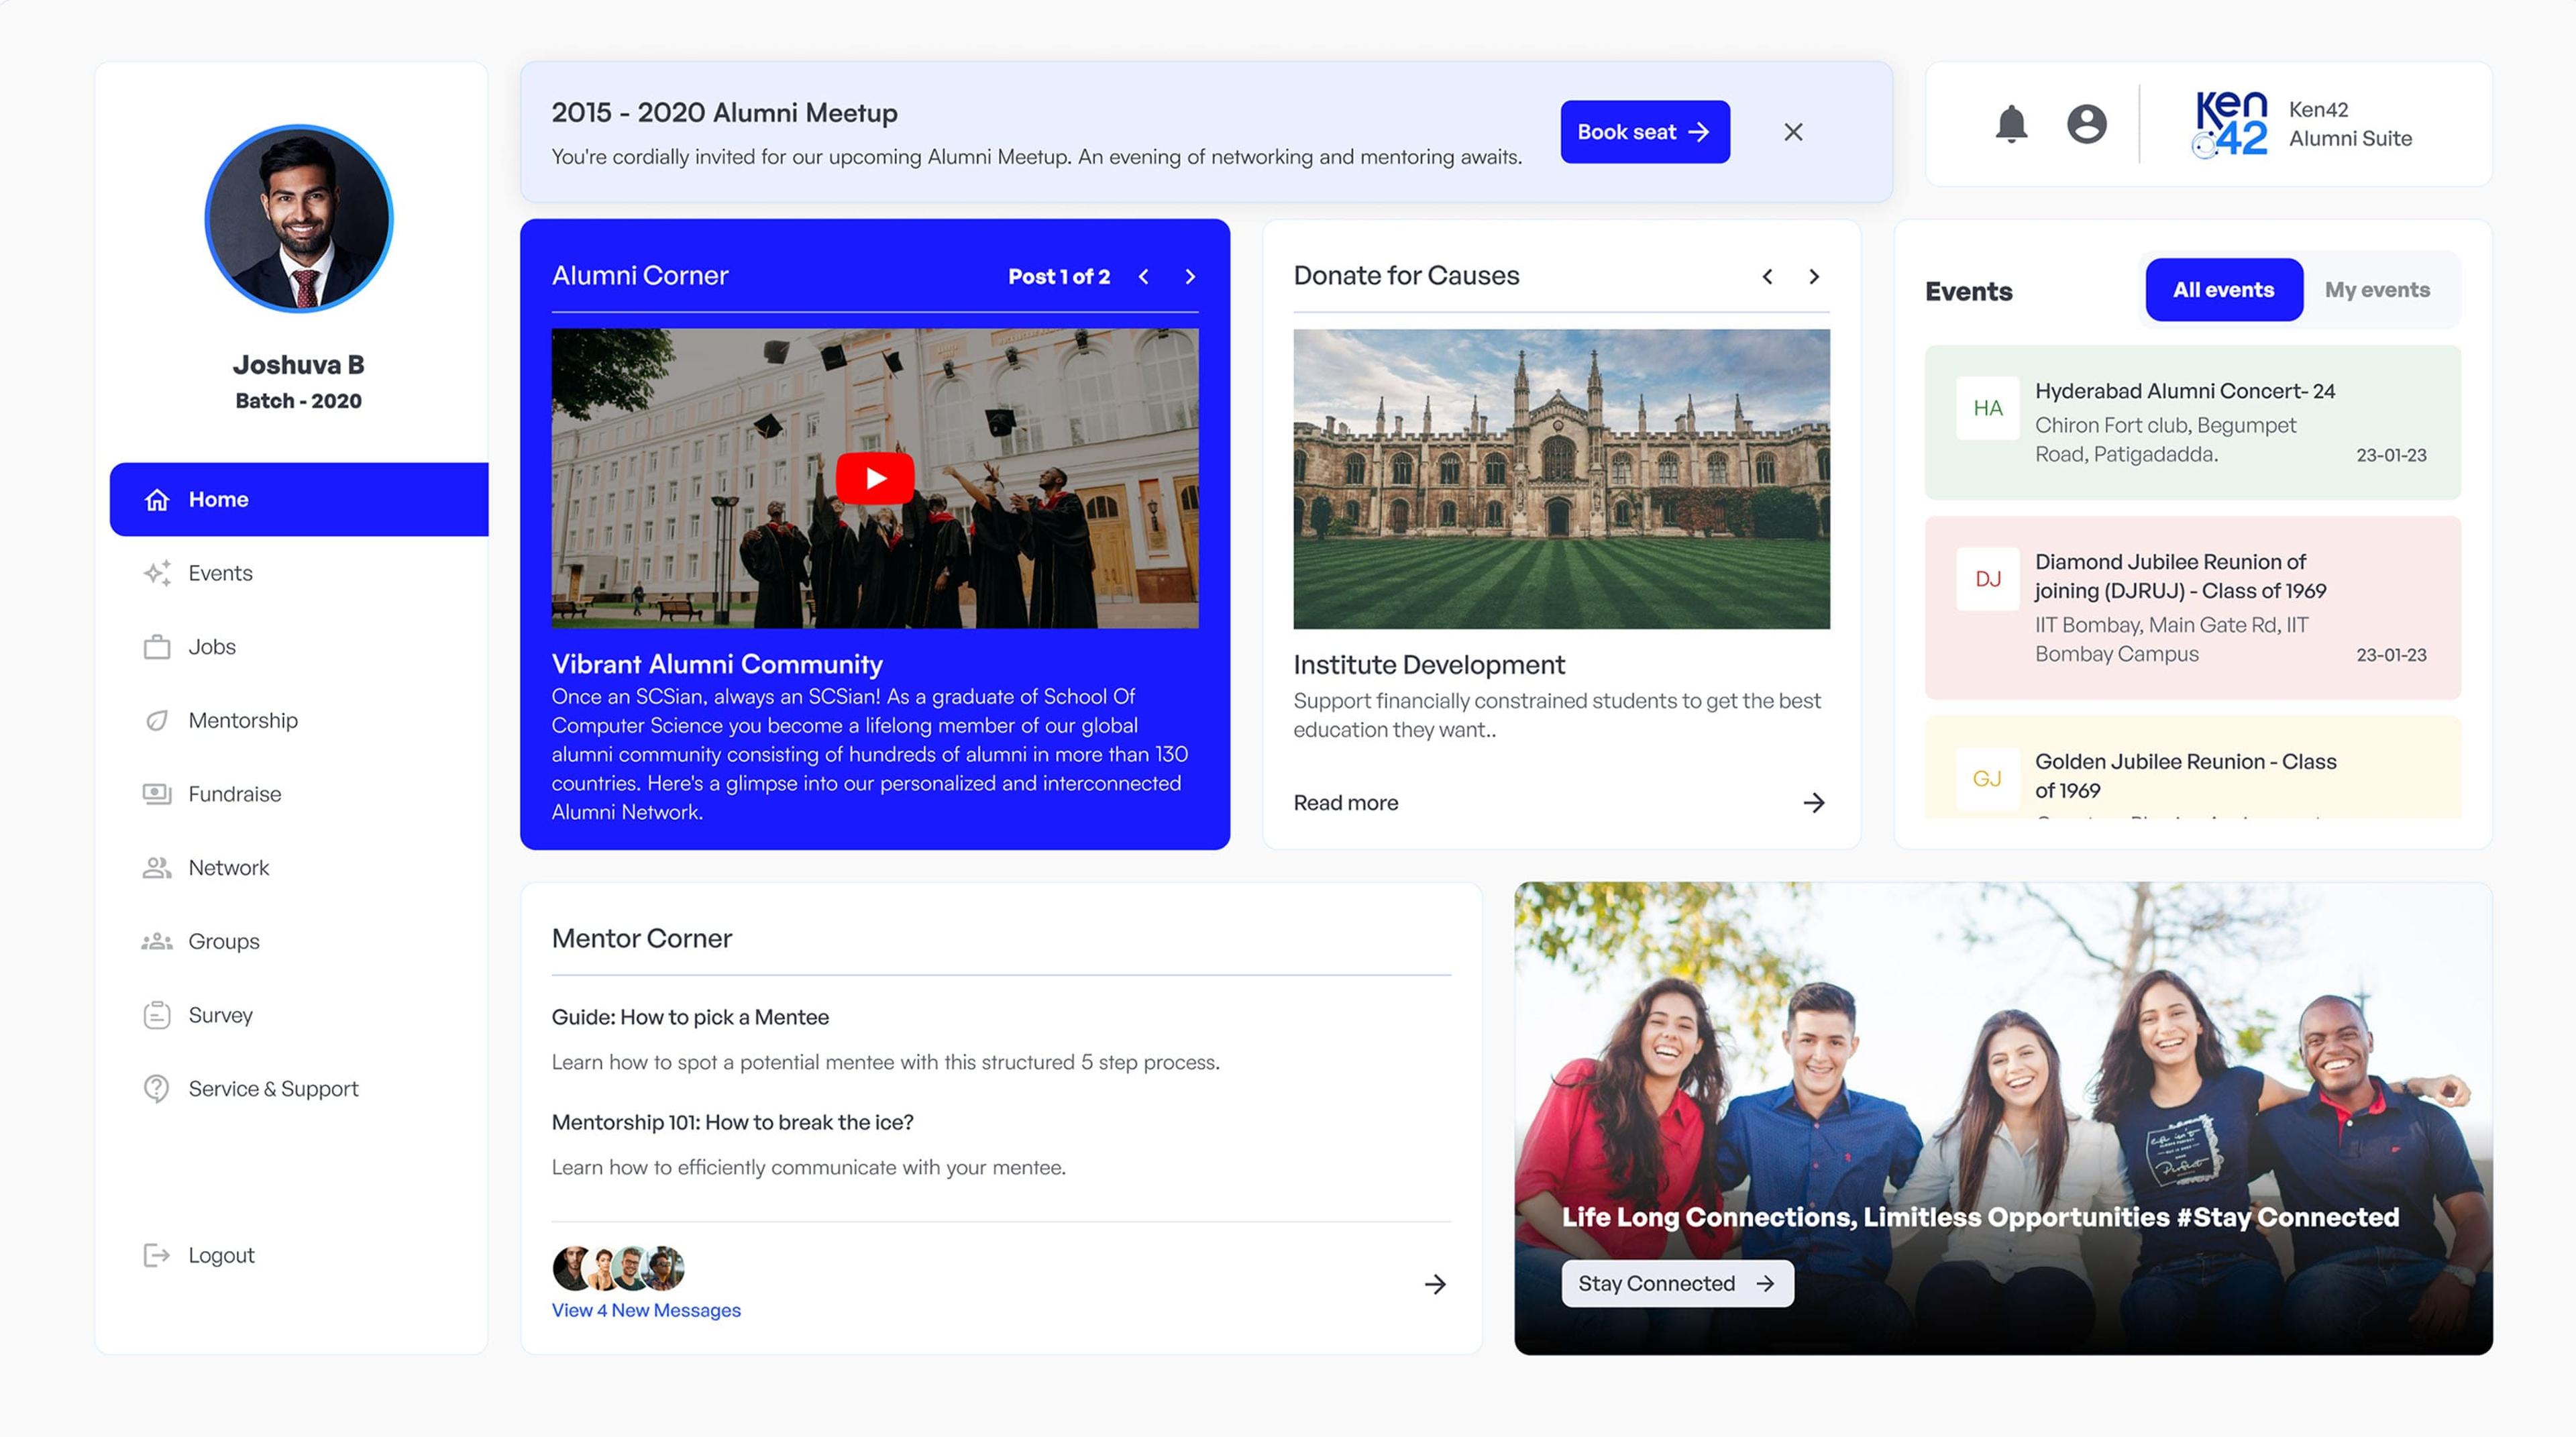Select Network in the sidebar

229,868
